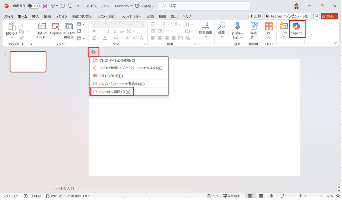Image resolution: width=342 pixels, height=200 pixels.
Task: Open the font size combo box
Action: [x=139, y=24]
